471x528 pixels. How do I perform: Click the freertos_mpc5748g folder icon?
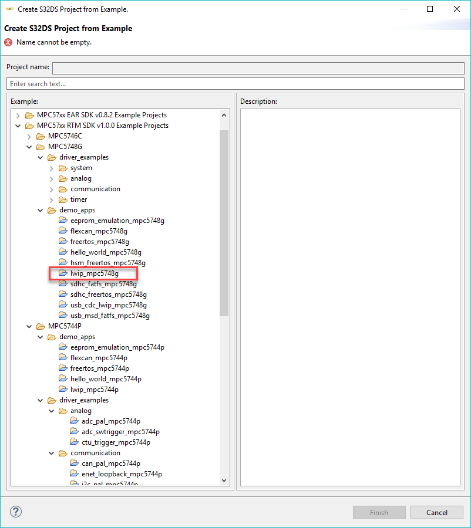pyautogui.click(x=63, y=241)
